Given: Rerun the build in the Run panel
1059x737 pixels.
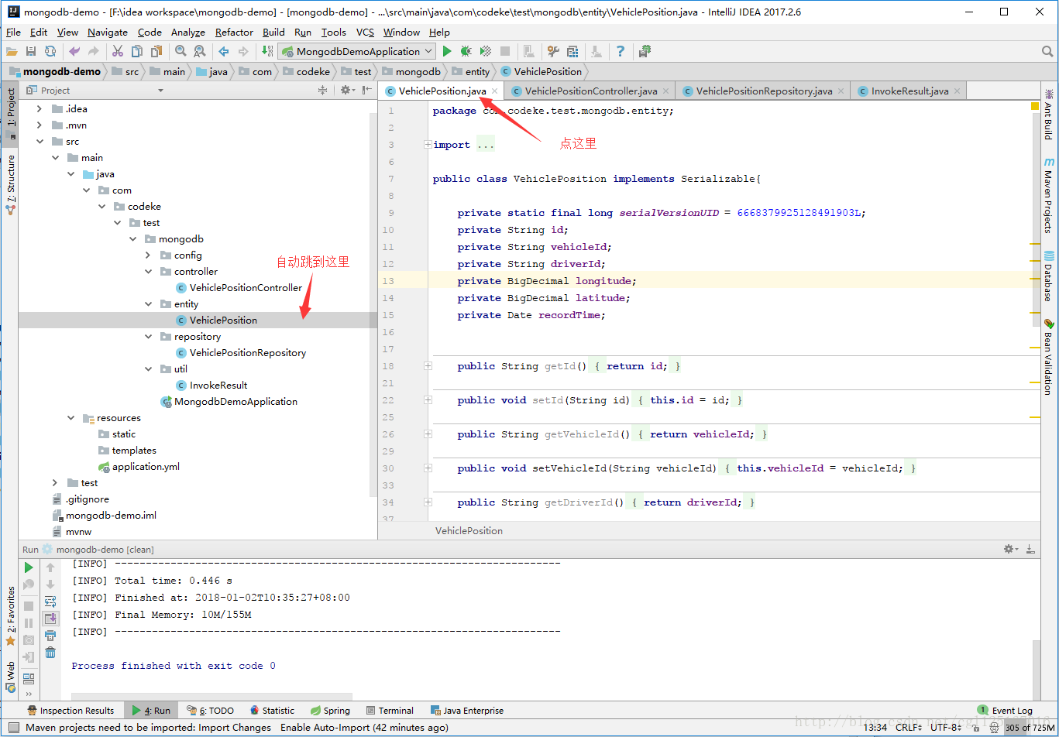Looking at the screenshot, I should pos(29,567).
